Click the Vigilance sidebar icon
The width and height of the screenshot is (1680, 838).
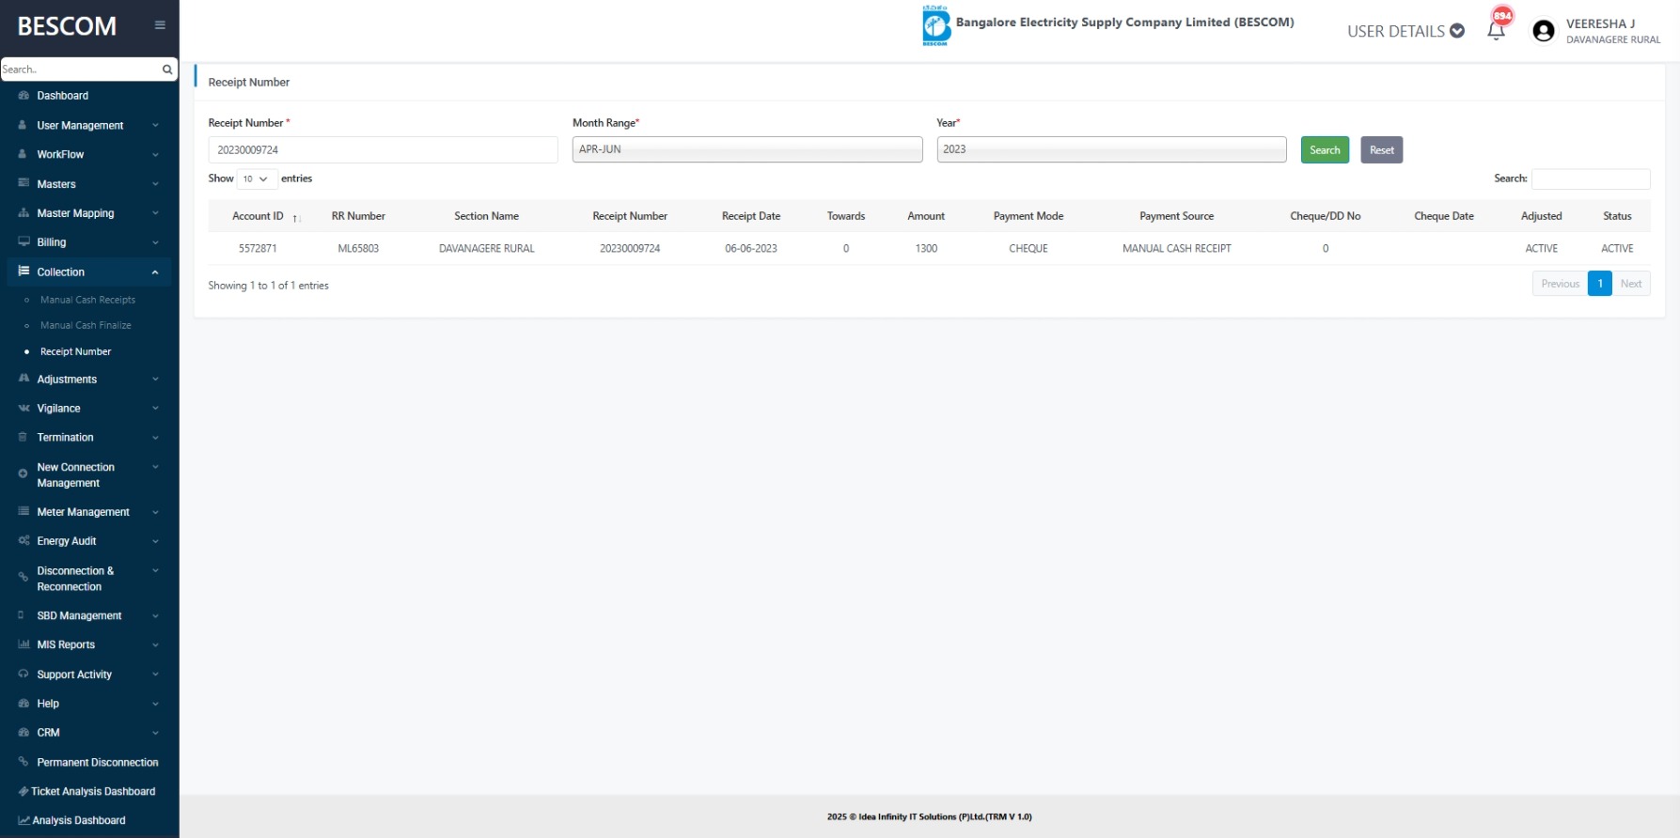coord(24,409)
